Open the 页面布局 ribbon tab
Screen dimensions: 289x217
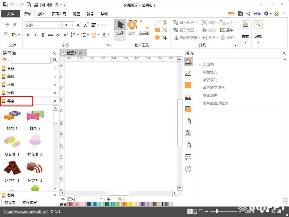coord(59,14)
